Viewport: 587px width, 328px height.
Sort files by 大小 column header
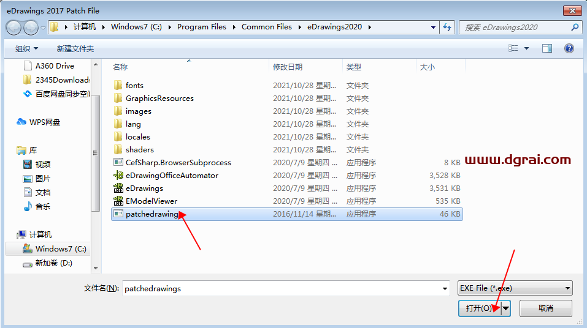tap(428, 67)
